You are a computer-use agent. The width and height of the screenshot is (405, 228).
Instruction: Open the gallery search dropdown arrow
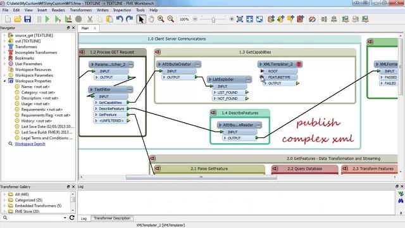click(65, 218)
